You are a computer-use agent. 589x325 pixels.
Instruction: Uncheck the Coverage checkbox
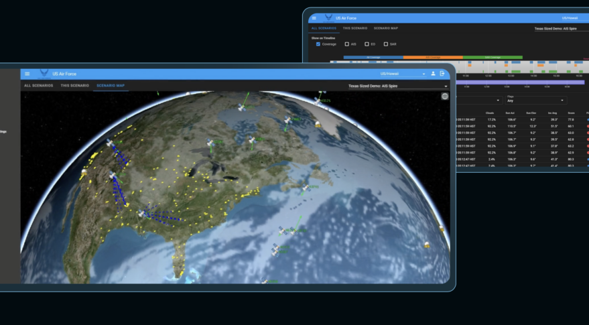point(318,44)
